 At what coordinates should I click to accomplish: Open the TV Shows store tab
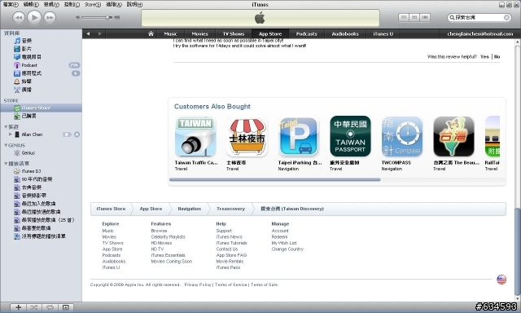point(234,33)
